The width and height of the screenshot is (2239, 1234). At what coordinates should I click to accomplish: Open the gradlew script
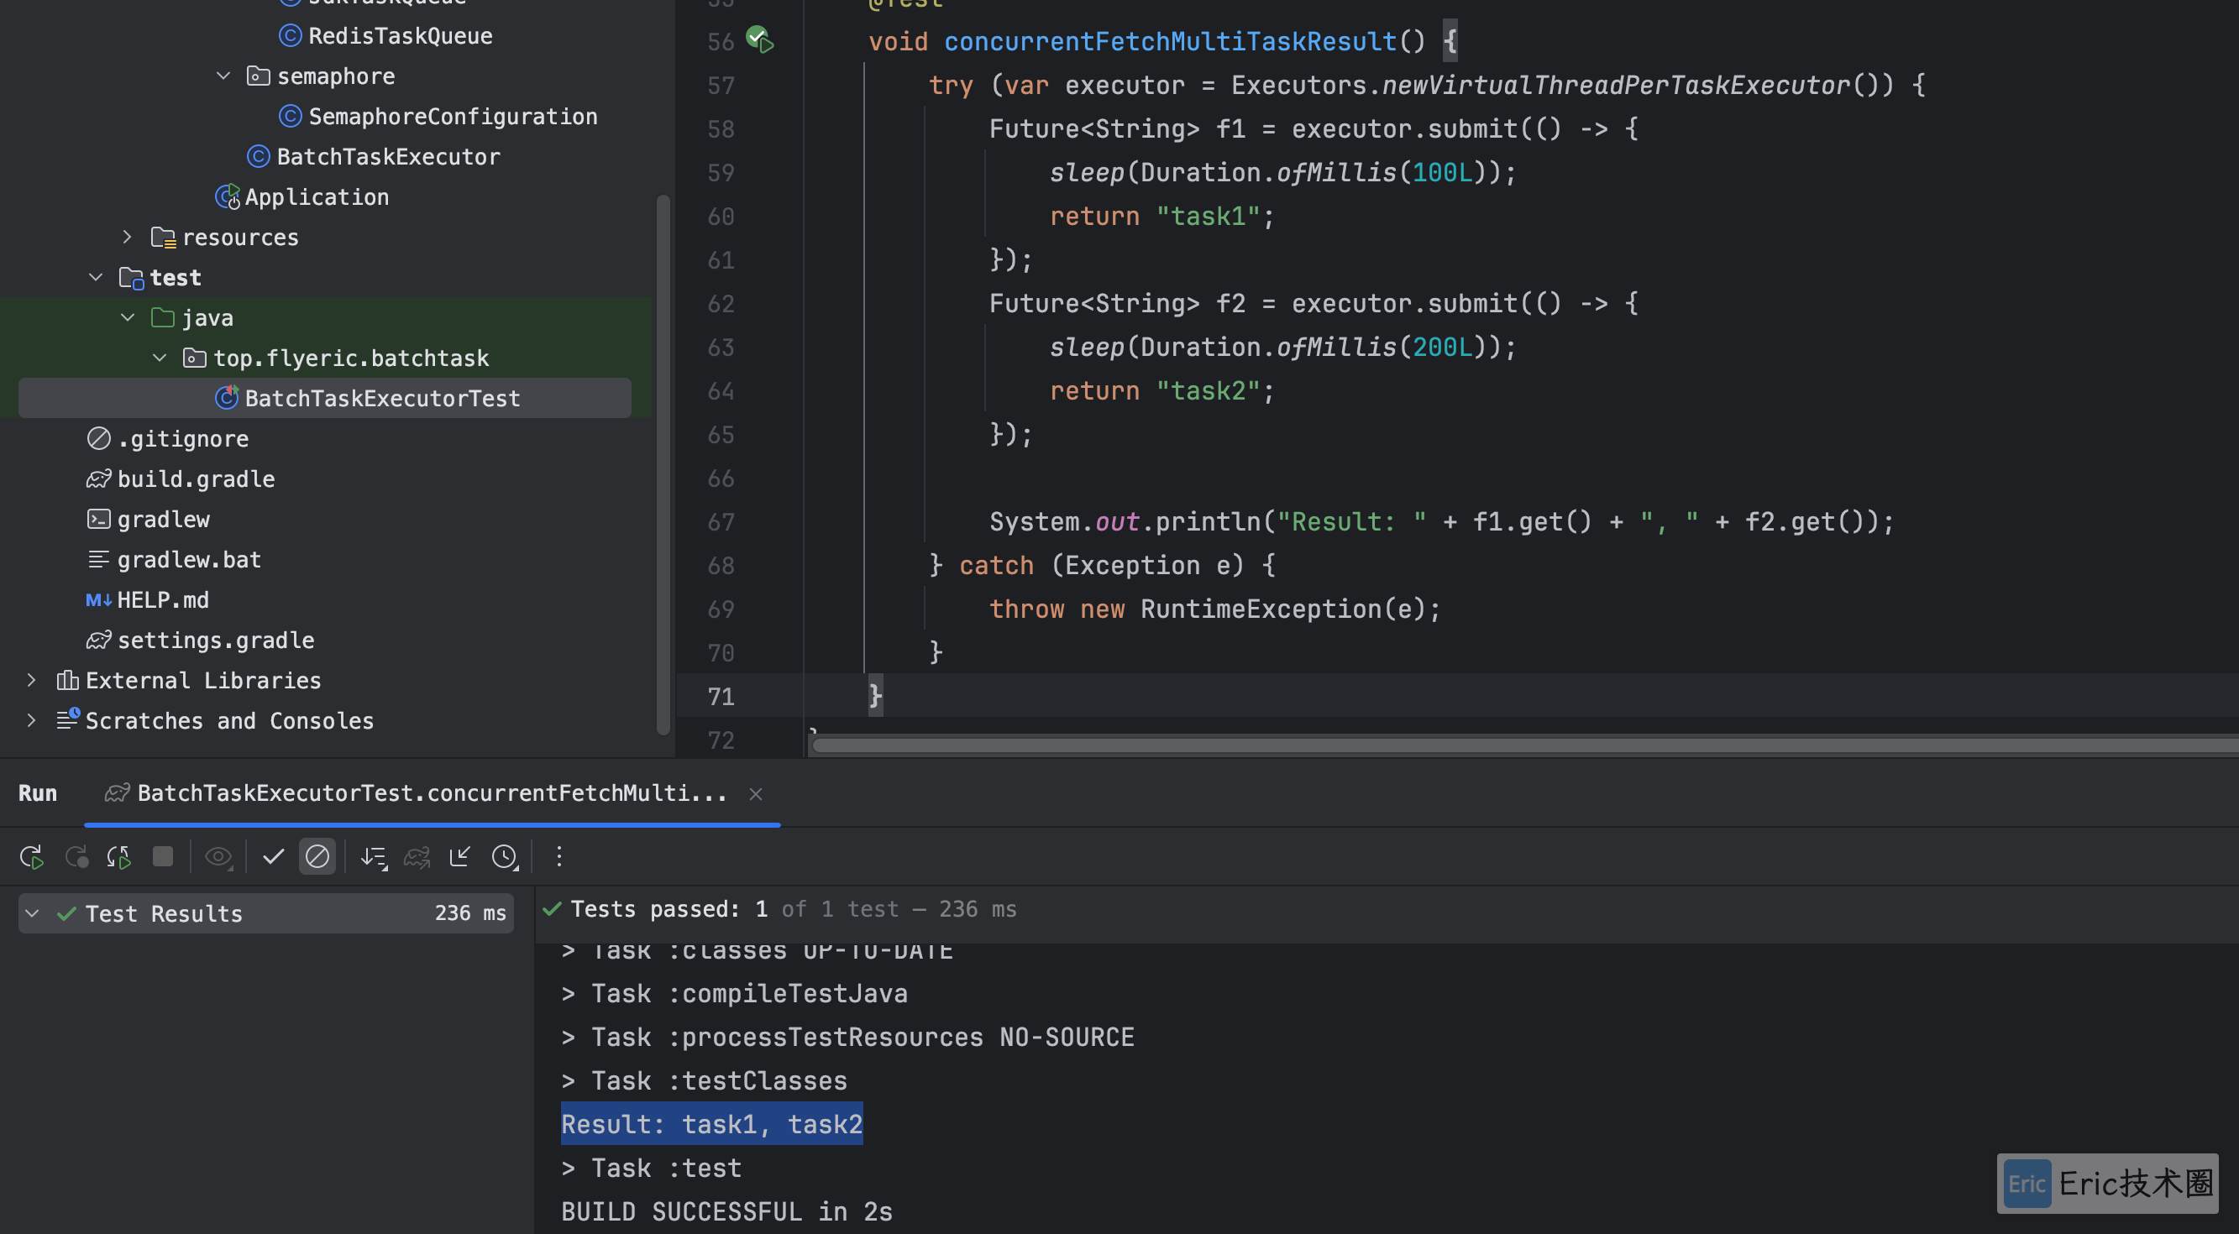coord(164,519)
